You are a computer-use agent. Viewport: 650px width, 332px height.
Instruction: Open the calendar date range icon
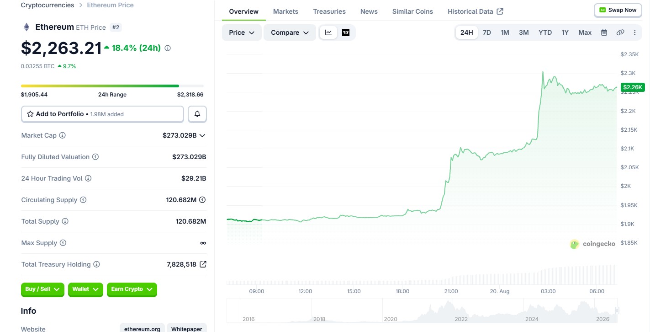coord(604,32)
